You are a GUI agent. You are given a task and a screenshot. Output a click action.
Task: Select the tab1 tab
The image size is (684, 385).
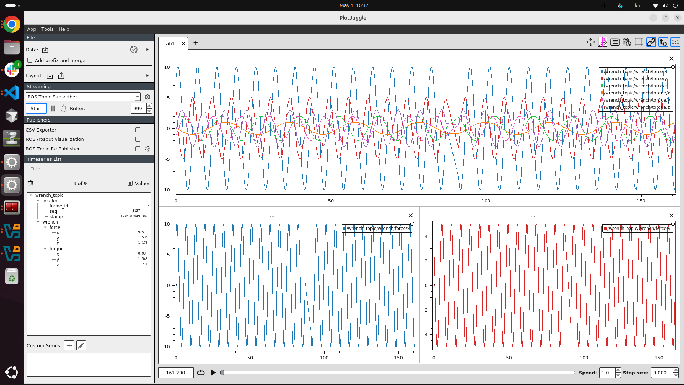point(169,43)
